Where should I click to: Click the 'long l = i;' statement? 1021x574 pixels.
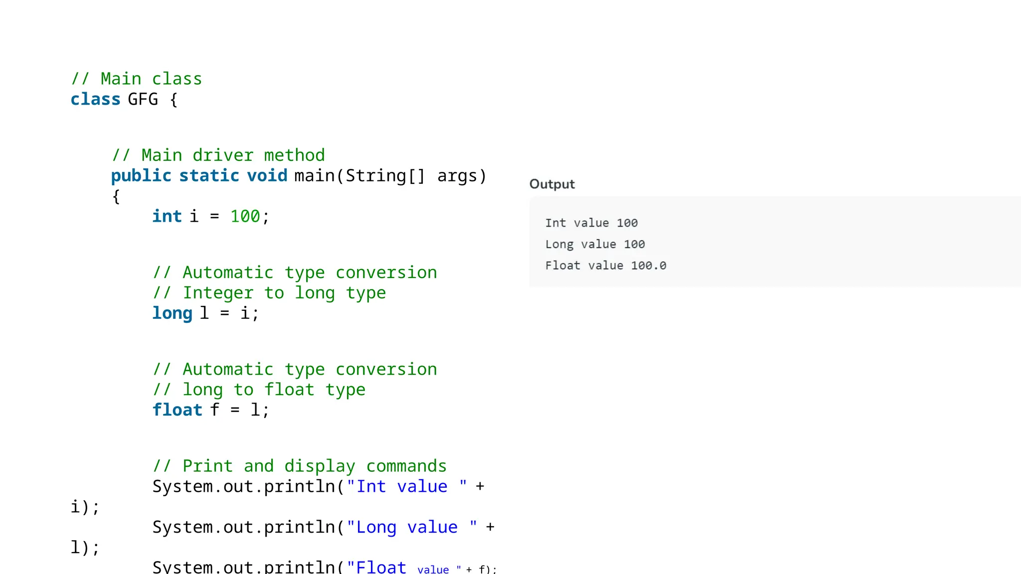click(x=205, y=313)
